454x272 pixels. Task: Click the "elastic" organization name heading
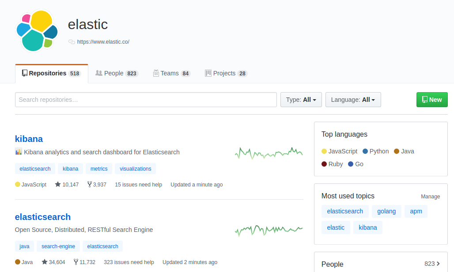tap(88, 24)
